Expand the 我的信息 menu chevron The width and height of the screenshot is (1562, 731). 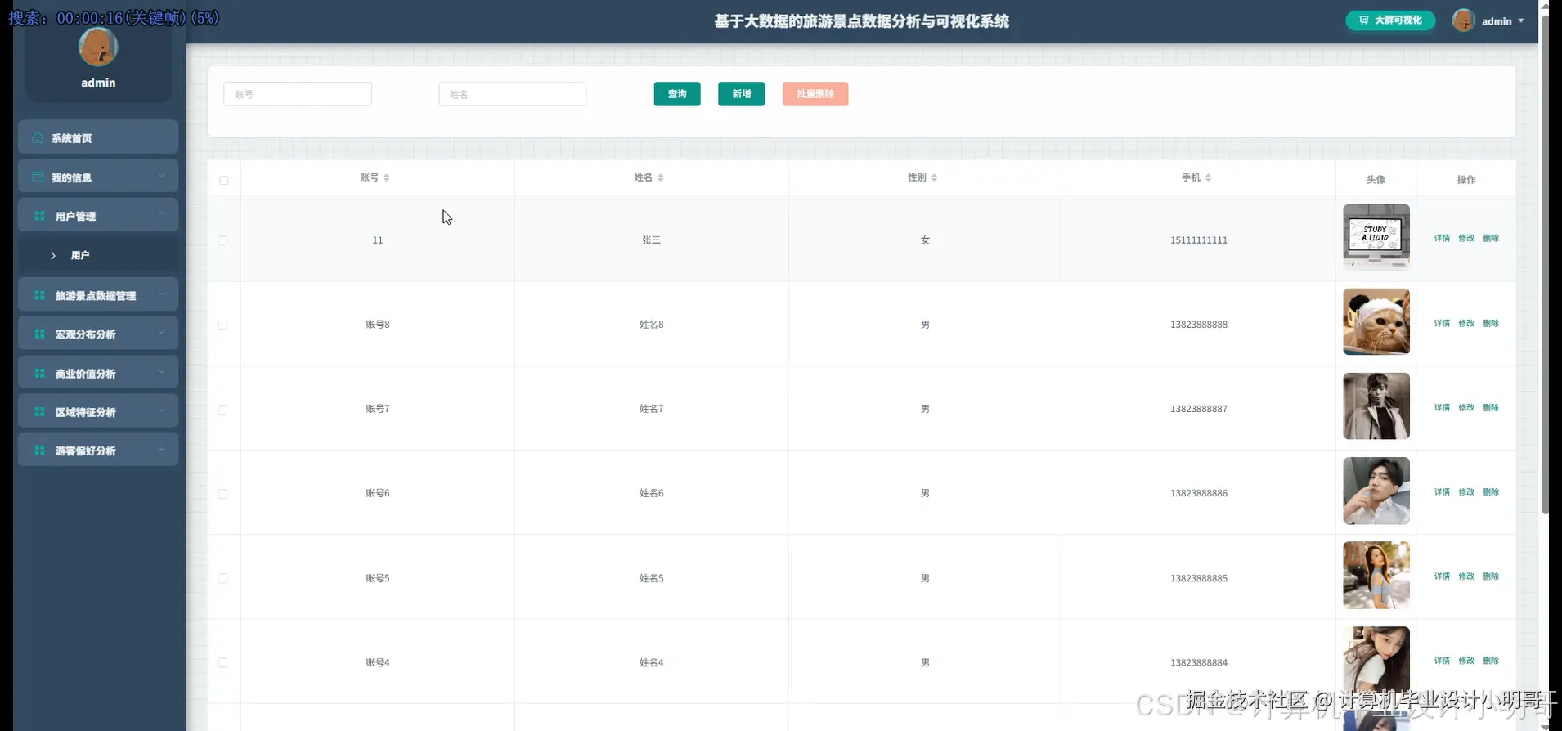(x=162, y=176)
